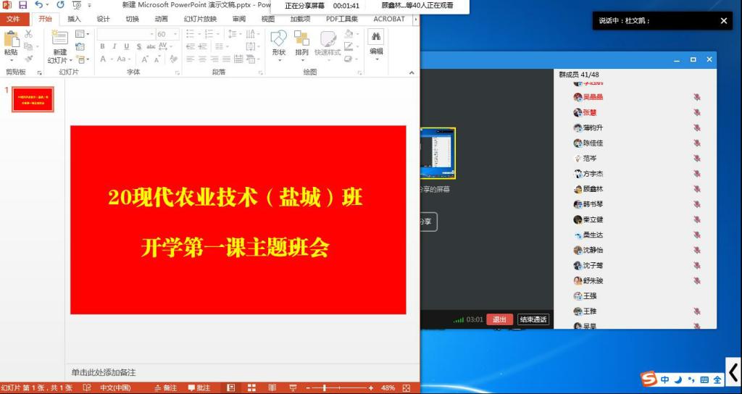Click the Save icon in quick access toolbar
Viewport: 742px width, 394px height.
[22, 5]
